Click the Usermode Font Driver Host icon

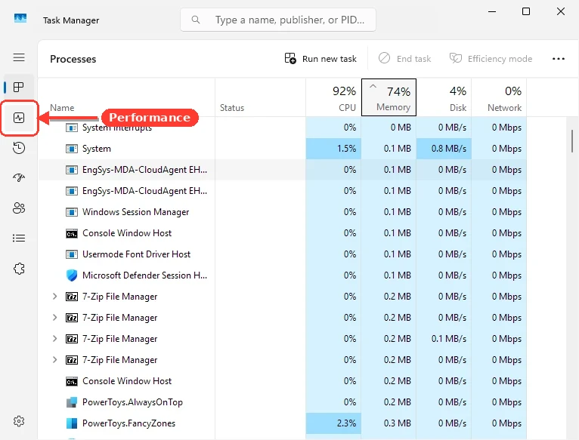[x=72, y=254]
